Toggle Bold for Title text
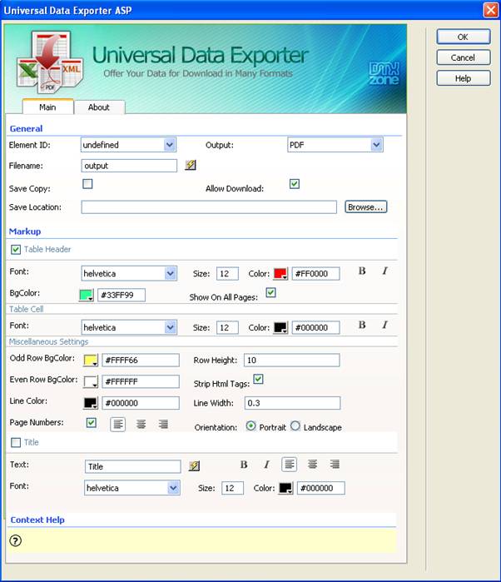Viewport: 501px width, 582px height. coord(244,465)
